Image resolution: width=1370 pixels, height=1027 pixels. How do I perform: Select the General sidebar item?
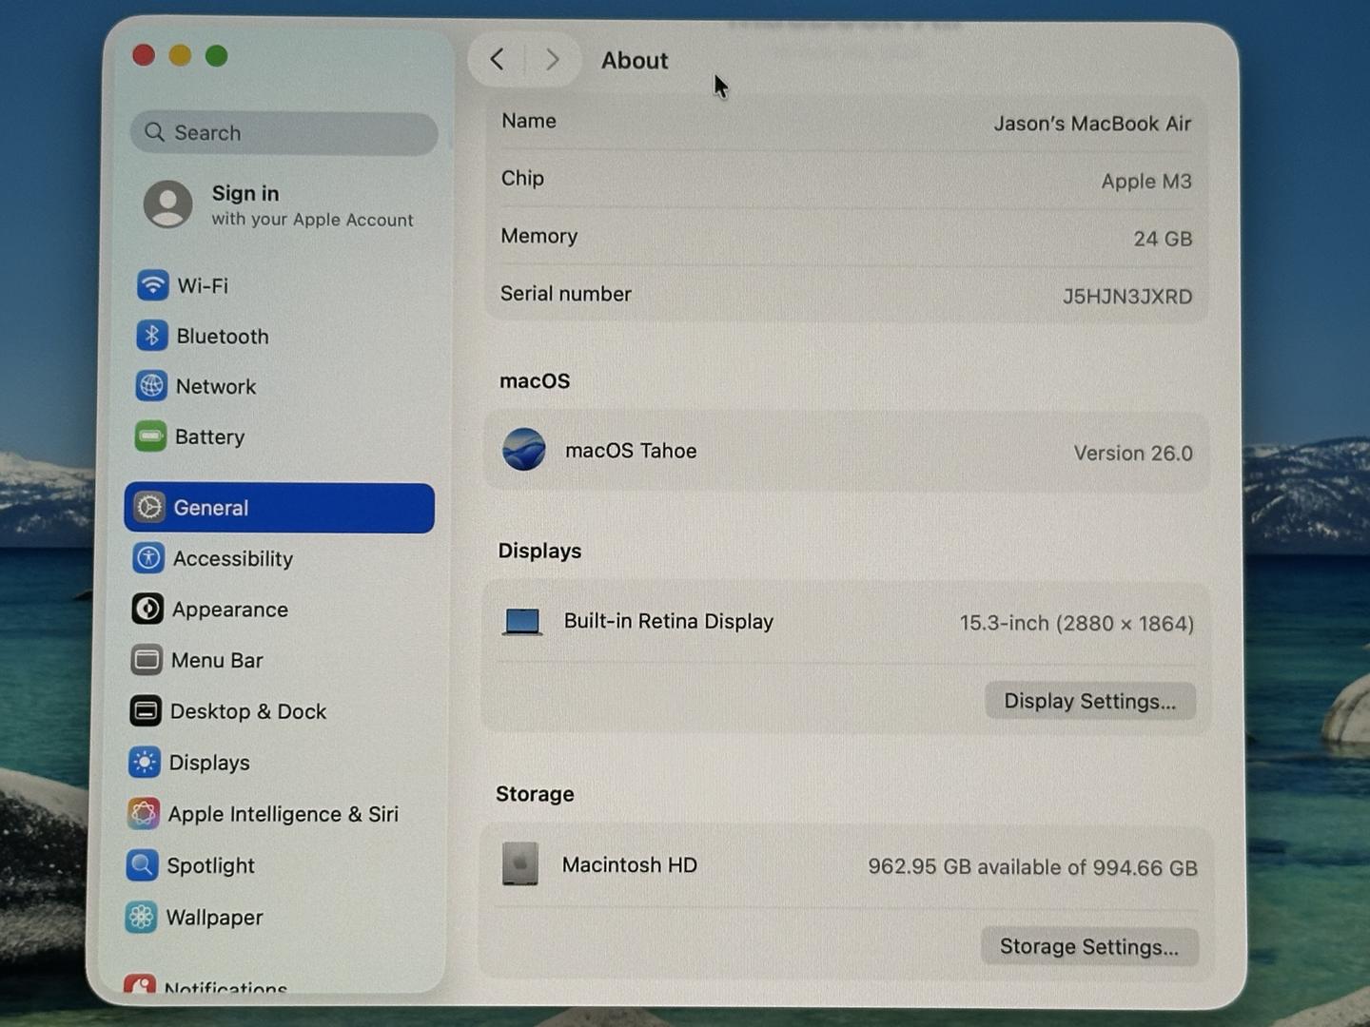(279, 508)
